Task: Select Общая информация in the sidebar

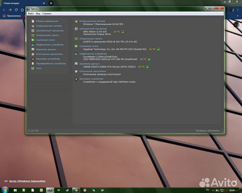Action: tap(47, 21)
